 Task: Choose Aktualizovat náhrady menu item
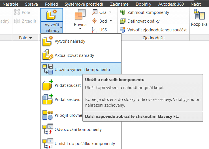coord(81,55)
